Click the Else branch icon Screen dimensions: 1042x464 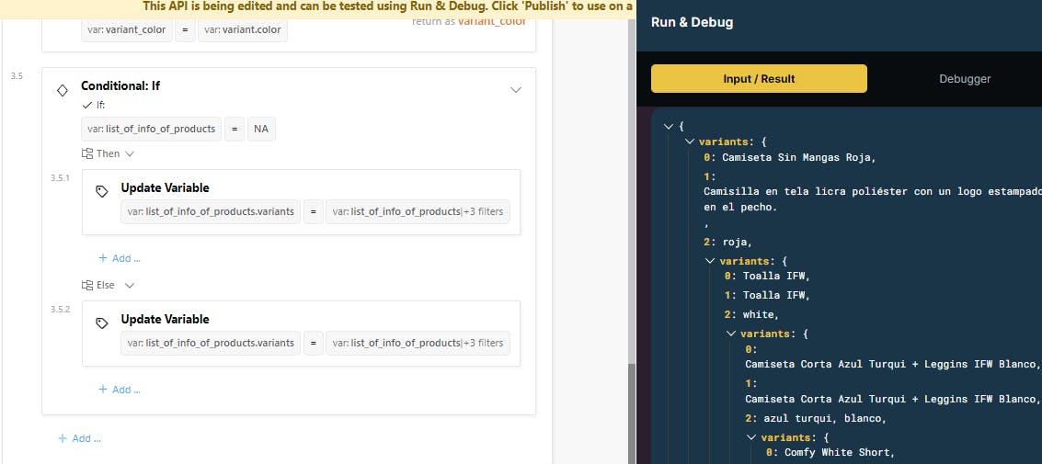[x=87, y=285]
